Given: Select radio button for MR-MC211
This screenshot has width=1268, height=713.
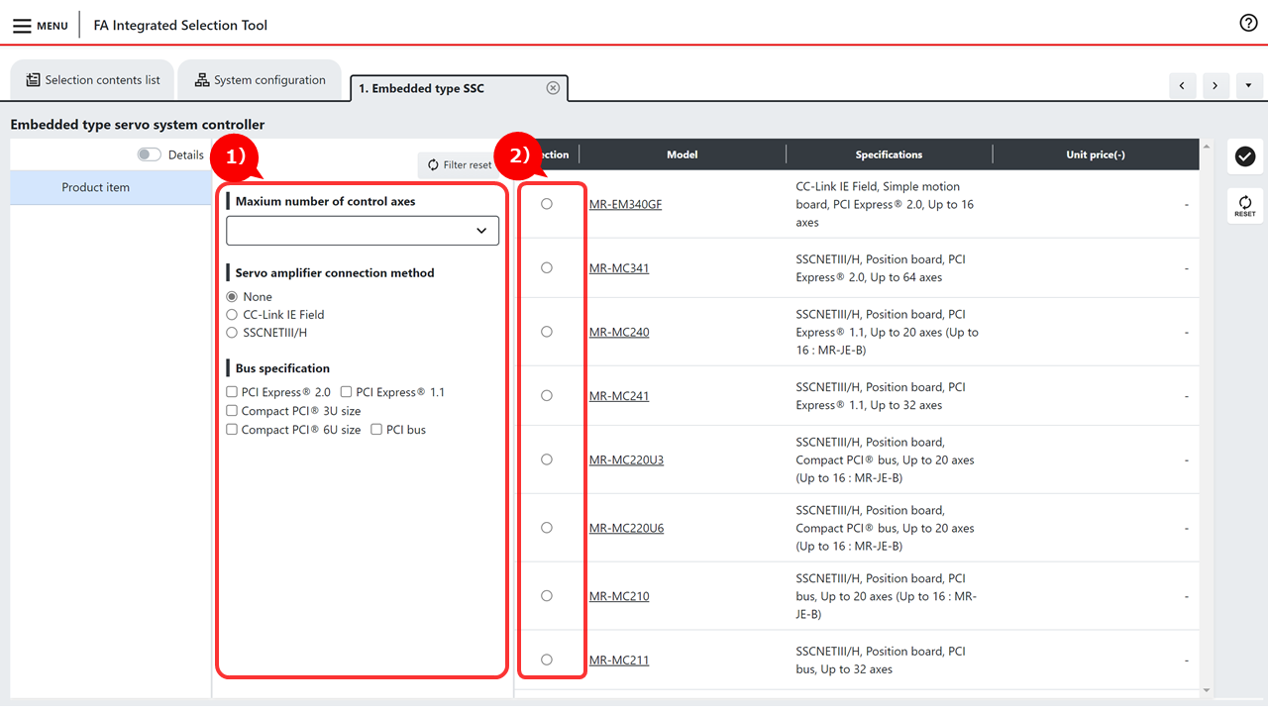Looking at the screenshot, I should (x=547, y=660).
